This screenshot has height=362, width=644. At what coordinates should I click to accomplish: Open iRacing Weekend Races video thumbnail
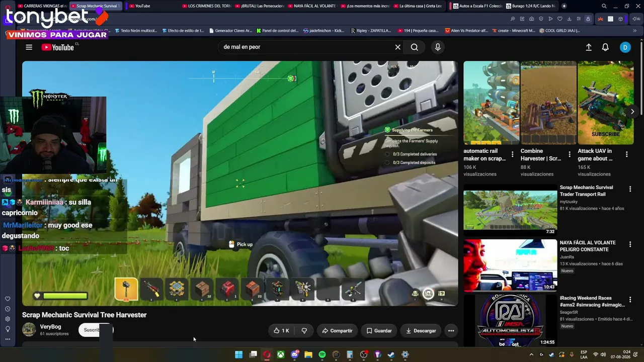point(510,321)
